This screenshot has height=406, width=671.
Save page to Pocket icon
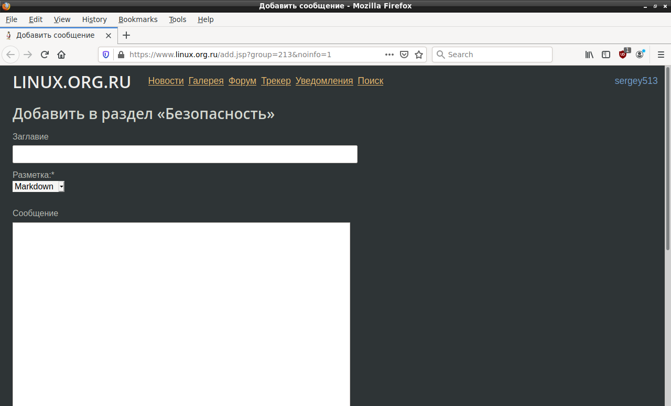pyautogui.click(x=404, y=55)
